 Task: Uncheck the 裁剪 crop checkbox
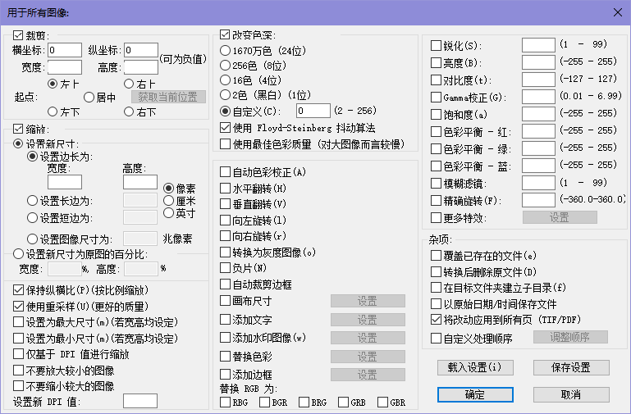[19, 36]
